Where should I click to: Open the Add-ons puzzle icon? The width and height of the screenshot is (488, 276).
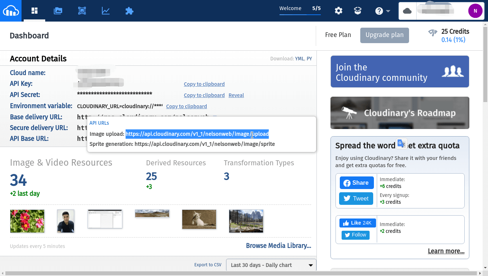(129, 11)
